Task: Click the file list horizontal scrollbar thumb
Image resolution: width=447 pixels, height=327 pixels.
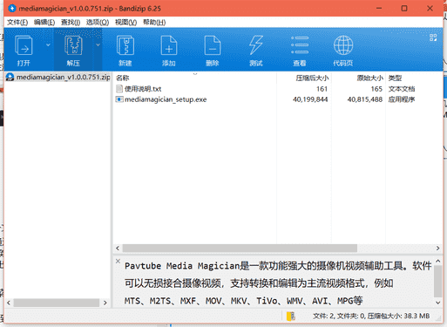Action: point(240,249)
